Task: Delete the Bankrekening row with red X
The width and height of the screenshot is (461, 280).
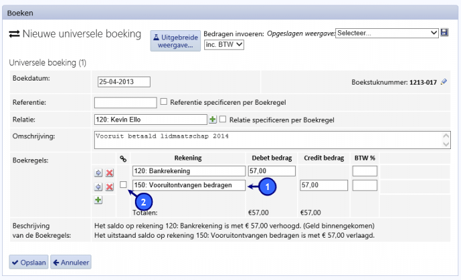Action: 109,173
